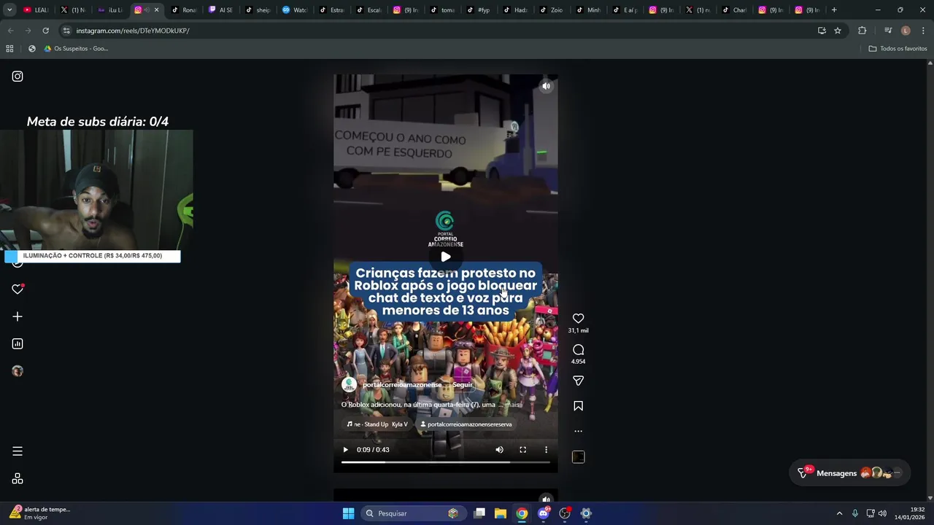Switch to the sheip TikTok tab

(258, 10)
